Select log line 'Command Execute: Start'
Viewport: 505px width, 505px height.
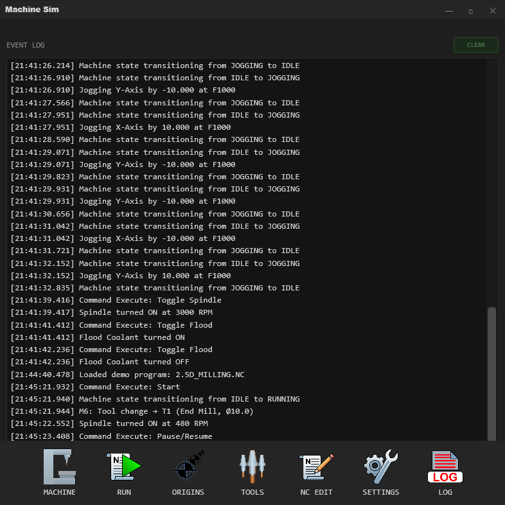(95, 387)
